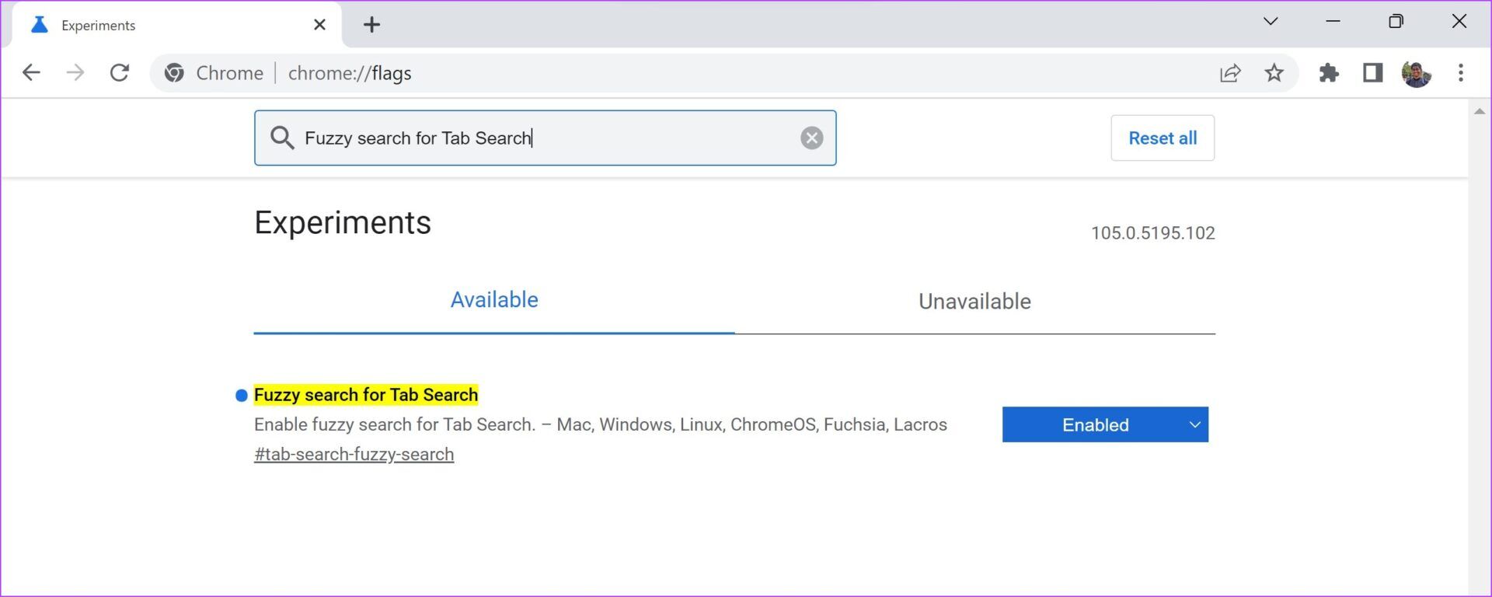This screenshot has width=1492, height=597.
Task: Switch to the Unavailable tab
Action: click(974, 302)
